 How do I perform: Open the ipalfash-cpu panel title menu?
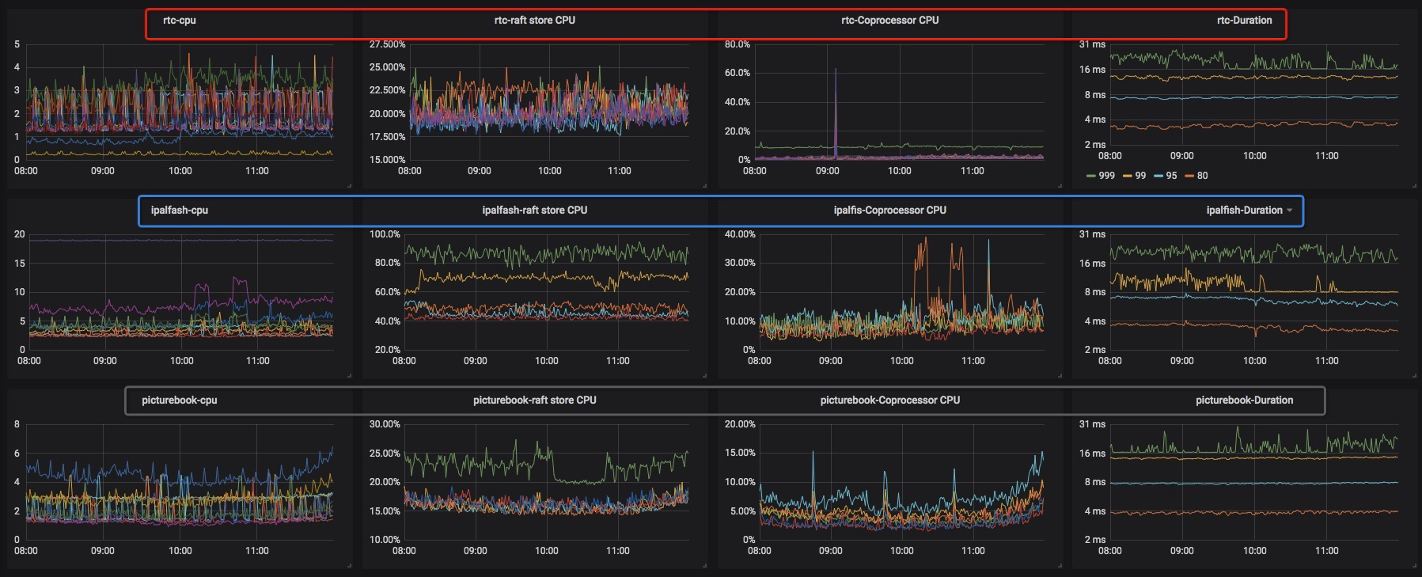point(180,211)
